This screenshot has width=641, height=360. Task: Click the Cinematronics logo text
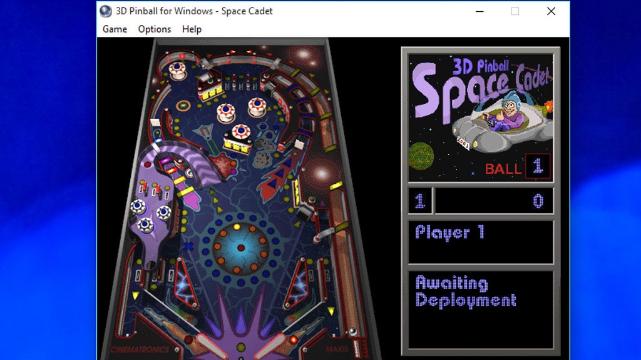coord(140,350)
